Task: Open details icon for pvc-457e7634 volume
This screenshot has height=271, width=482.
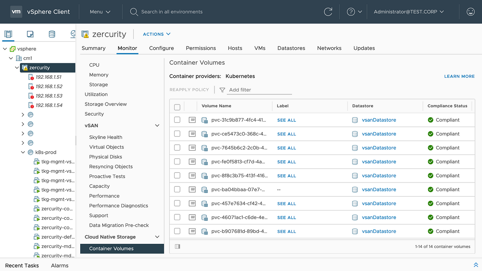Action: pyautogui.click(x=192, y=204)
